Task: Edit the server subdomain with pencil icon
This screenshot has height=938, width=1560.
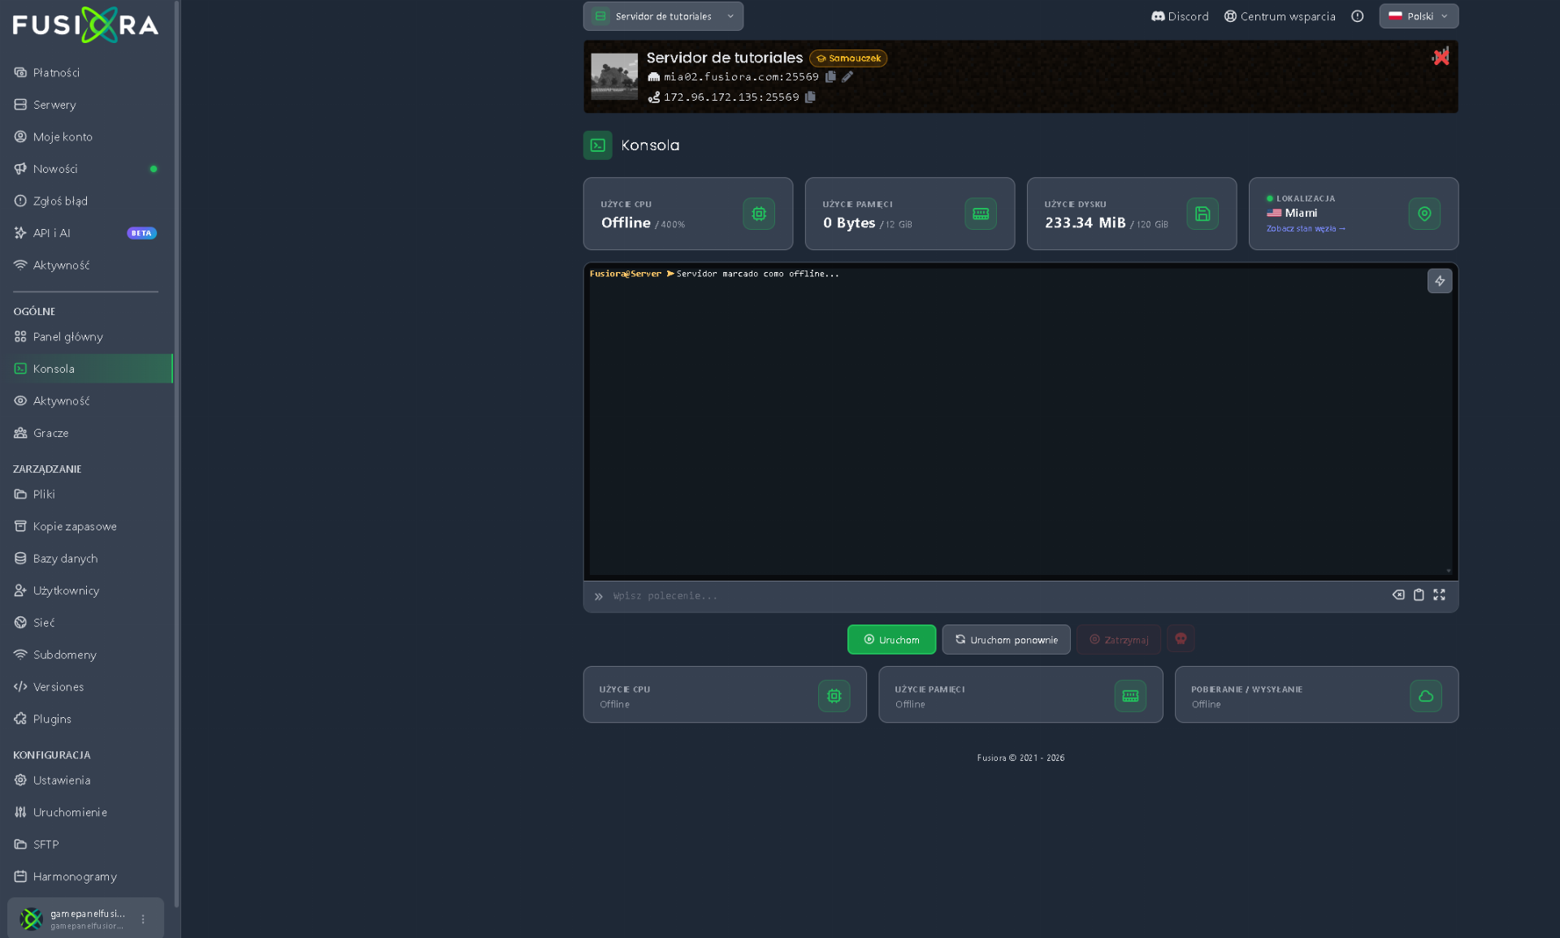Action: (x=847, y=77)
